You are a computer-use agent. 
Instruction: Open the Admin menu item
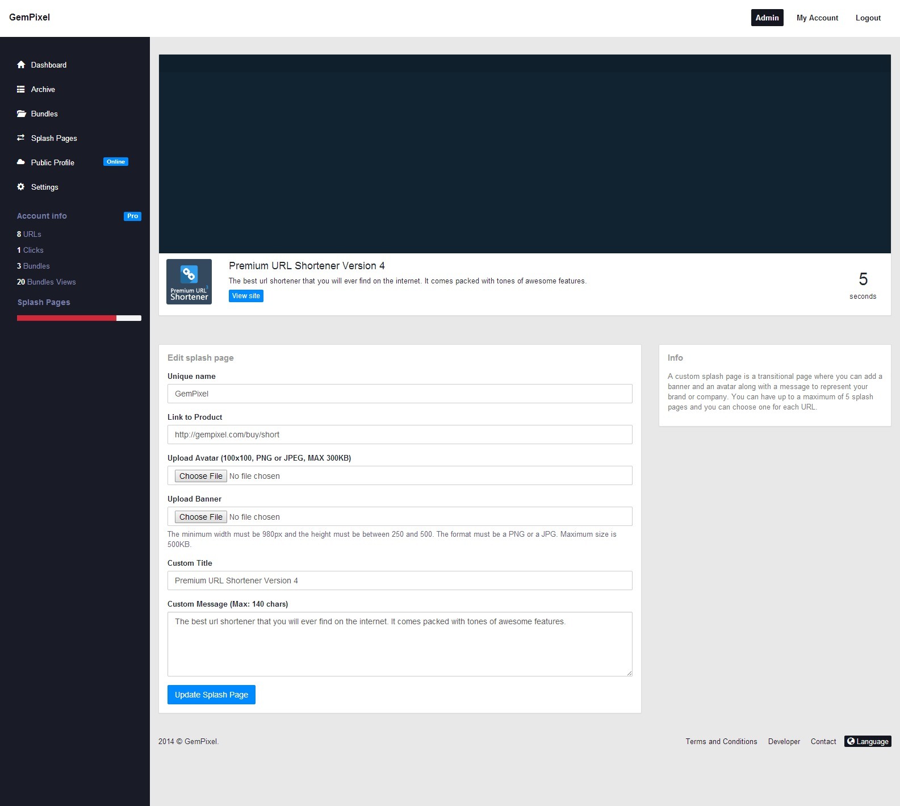767,18
